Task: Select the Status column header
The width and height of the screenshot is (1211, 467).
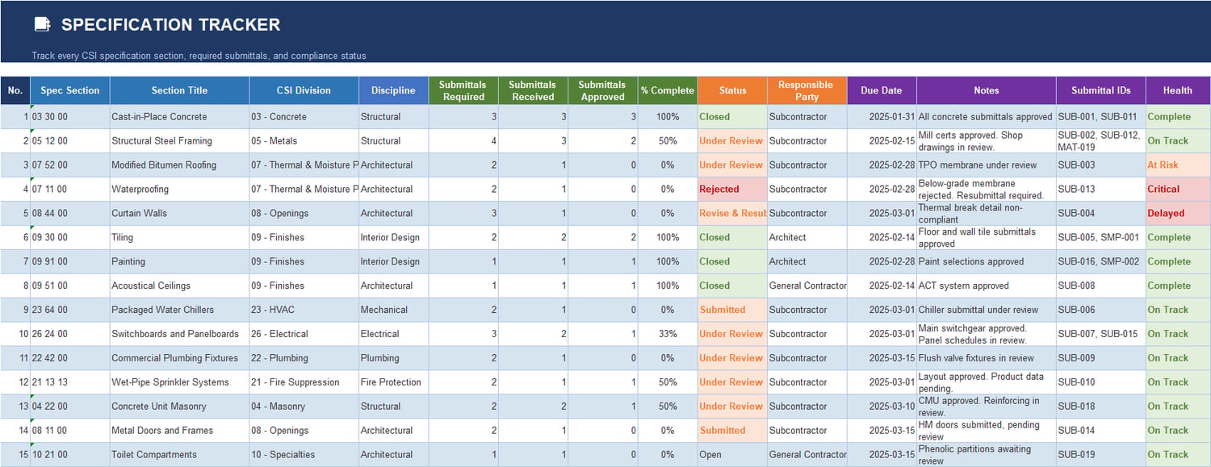Action: pos(732,90)
